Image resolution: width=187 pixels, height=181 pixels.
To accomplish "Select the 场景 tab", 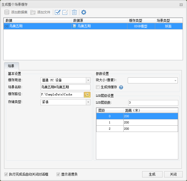I will 11,66.
